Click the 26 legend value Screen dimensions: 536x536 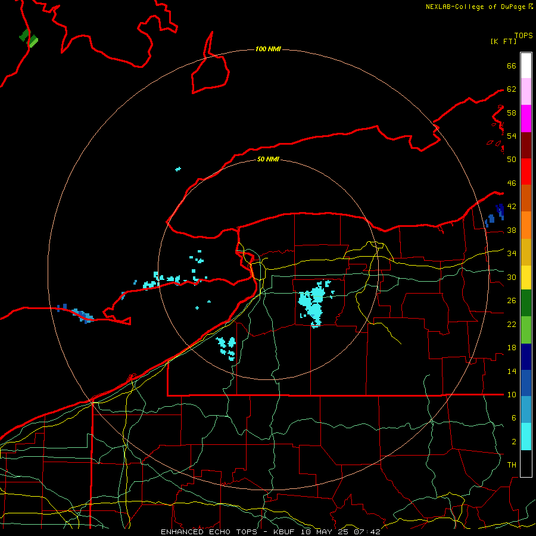coord(512,301)
